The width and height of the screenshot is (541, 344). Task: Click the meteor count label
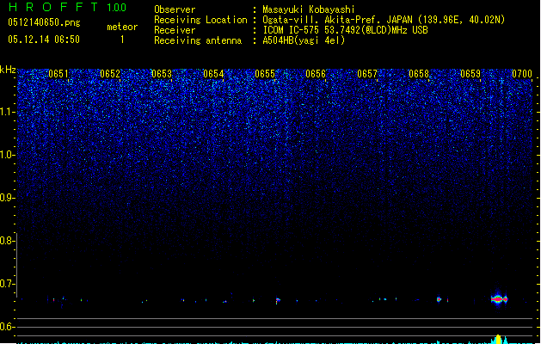tap(122, 27)
